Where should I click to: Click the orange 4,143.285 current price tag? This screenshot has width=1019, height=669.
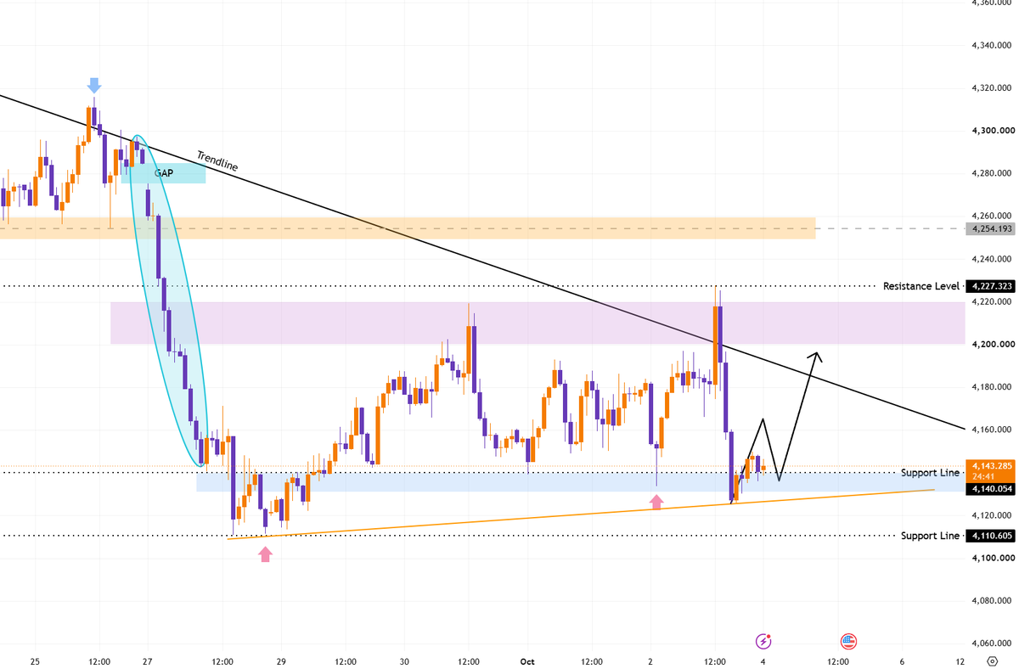[989, 465]
